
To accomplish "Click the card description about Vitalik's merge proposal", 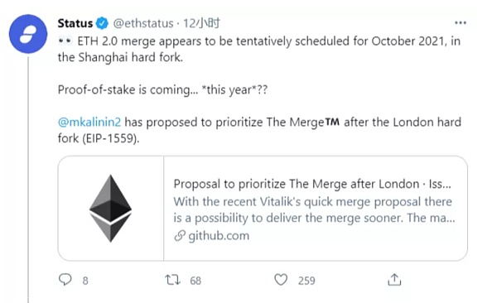I will click(x=314, y=209).
